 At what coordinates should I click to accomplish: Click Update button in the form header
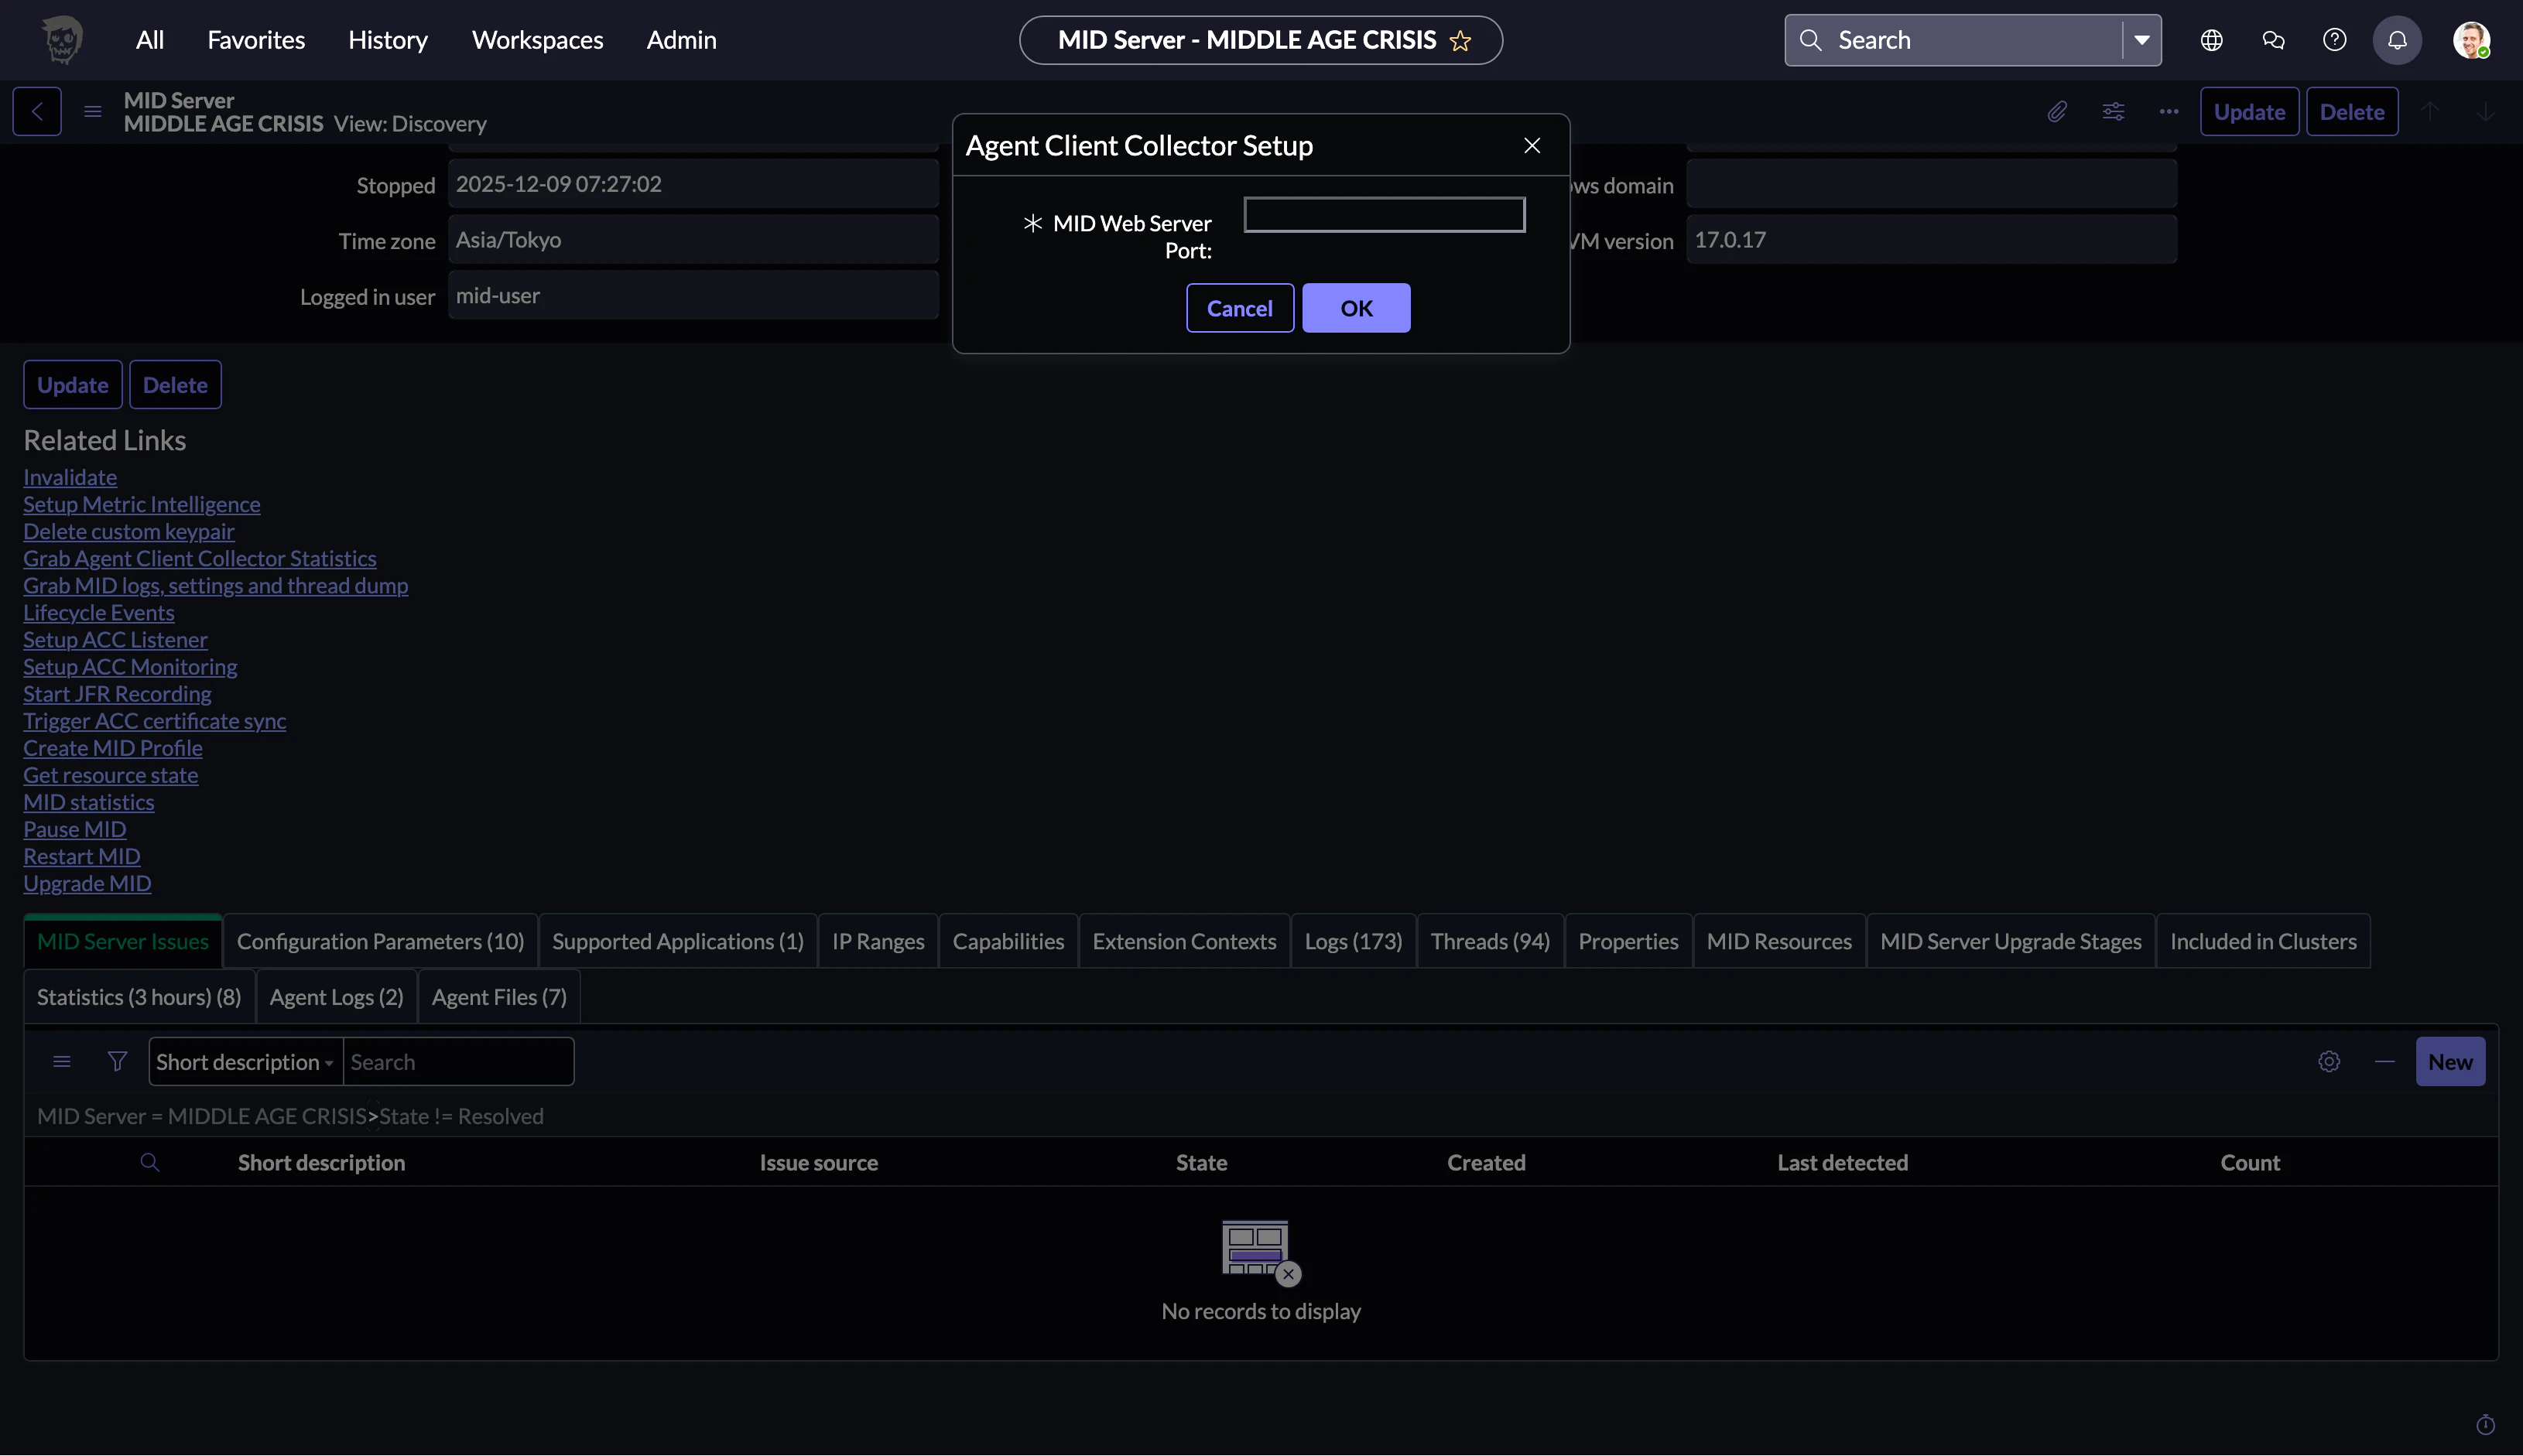[x=2250, y=111]
